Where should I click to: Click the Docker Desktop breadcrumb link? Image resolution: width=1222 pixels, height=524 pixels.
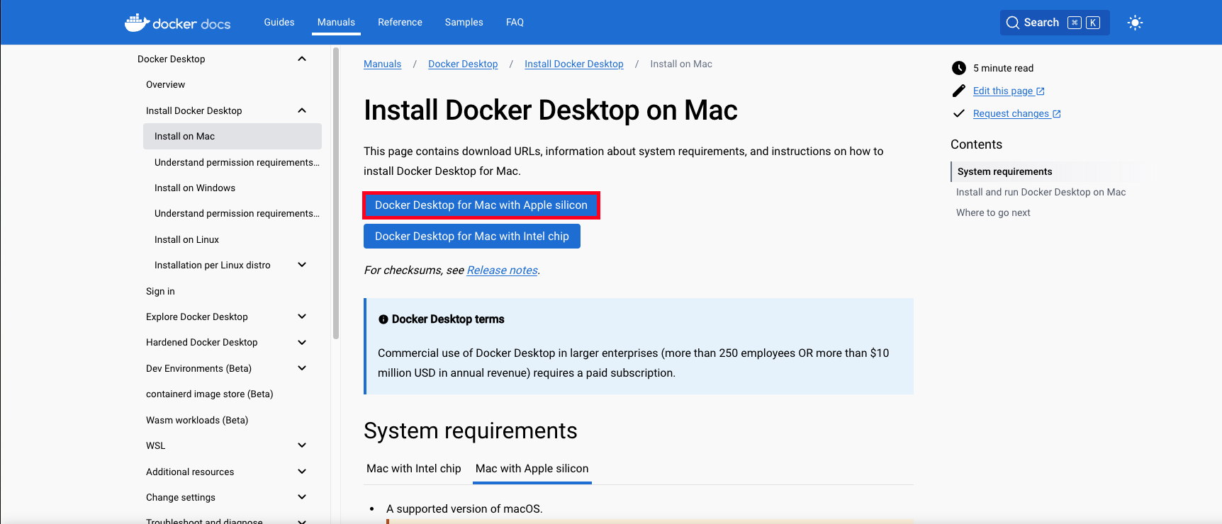pos(463,64)
